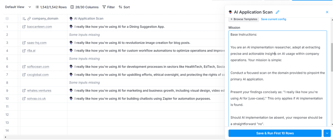The image size is (333, 140).
Task: Close the AI Application Scan panel
Action: 327,12
